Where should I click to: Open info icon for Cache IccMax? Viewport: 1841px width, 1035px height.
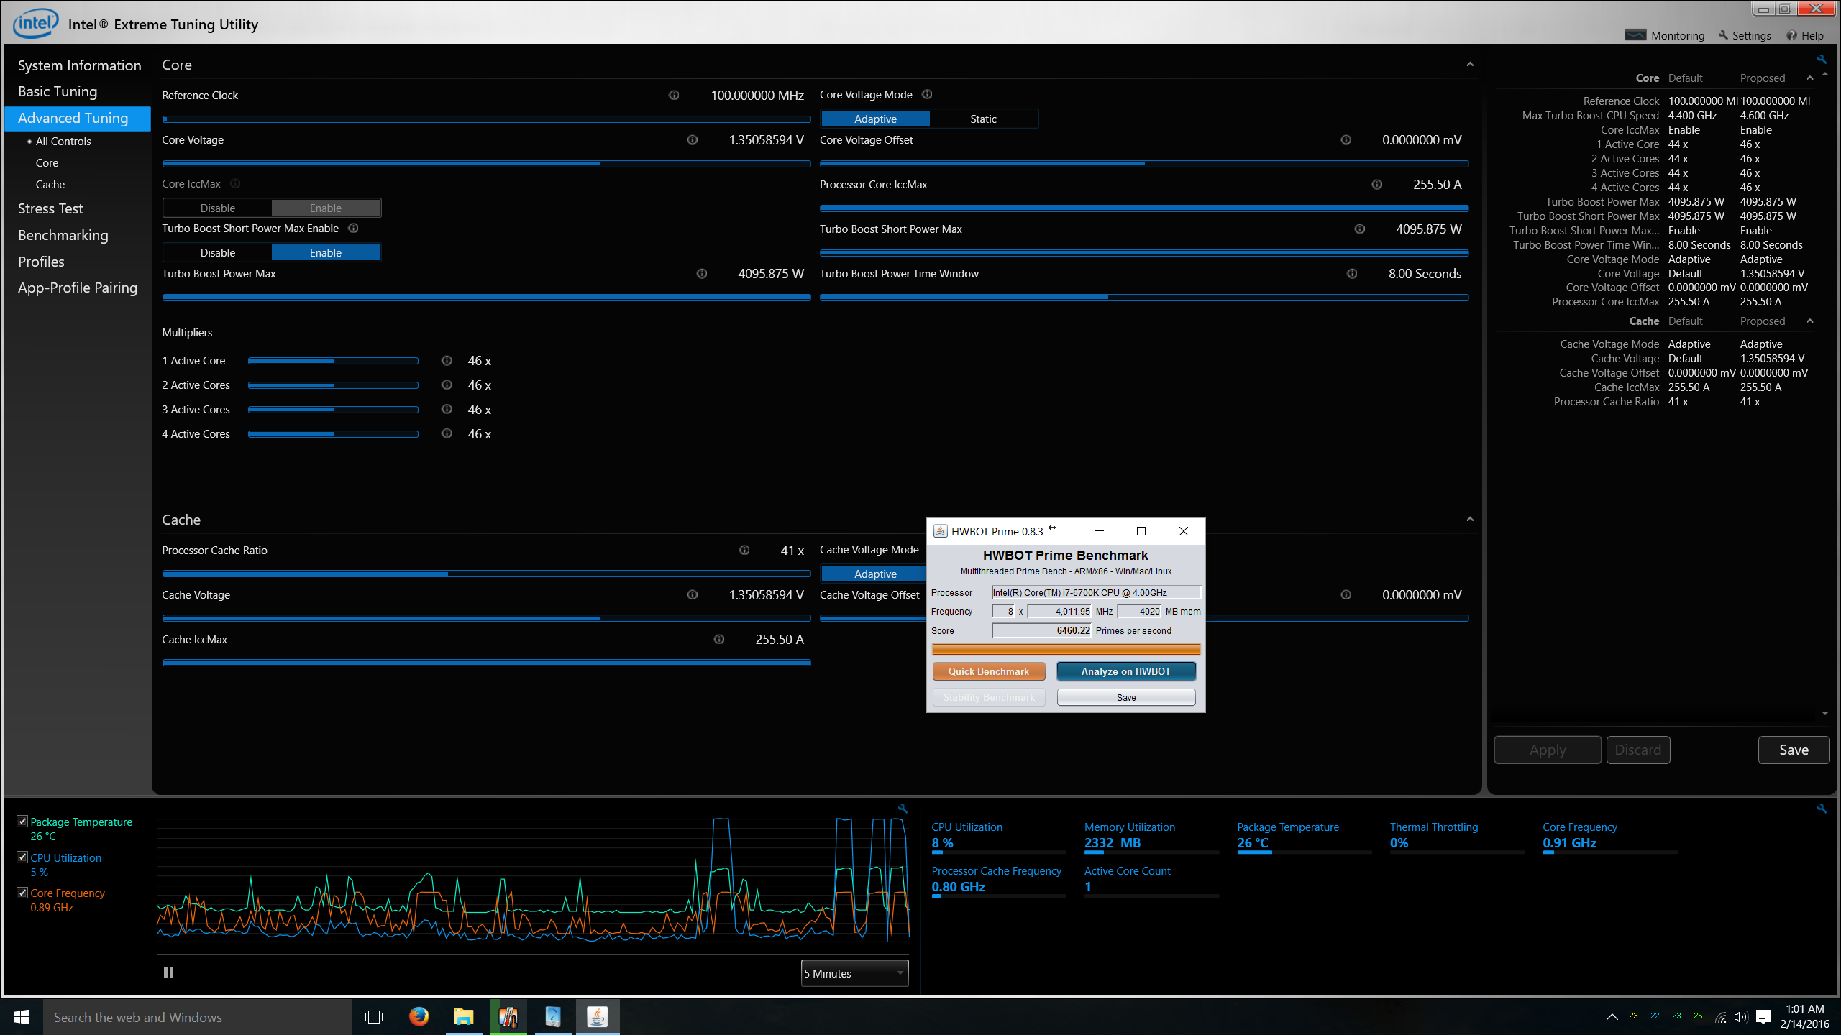coord(718,640)
